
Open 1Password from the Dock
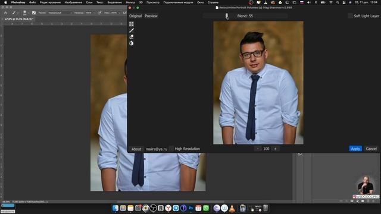click(183, 208)
